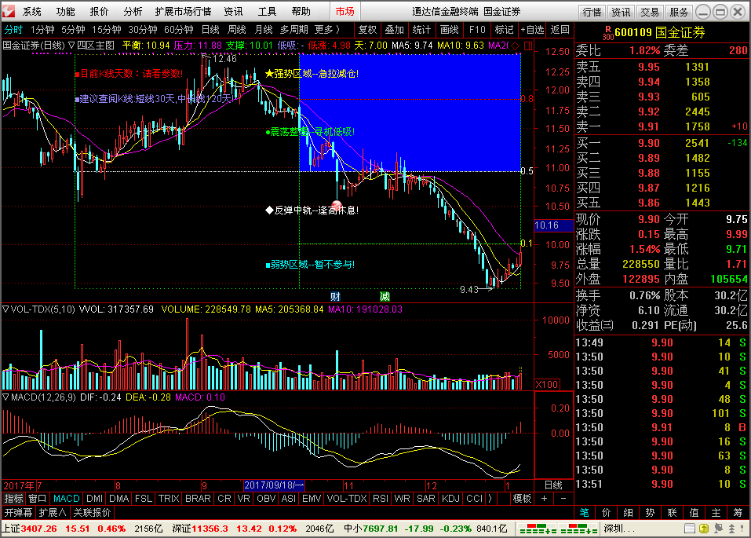Select the KDJ indicator tab
This screenshot has height=538, width=751.
pos(450,499)
